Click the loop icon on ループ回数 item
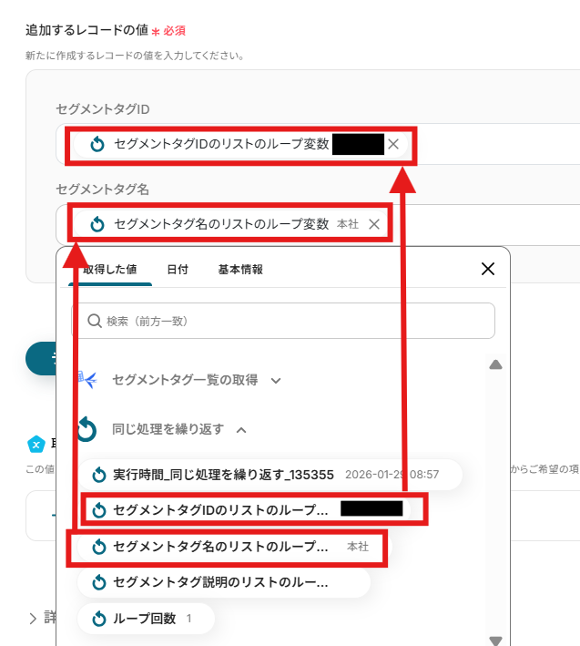The width and height of the screenshot is (580, 646). [x=100, y=619]
